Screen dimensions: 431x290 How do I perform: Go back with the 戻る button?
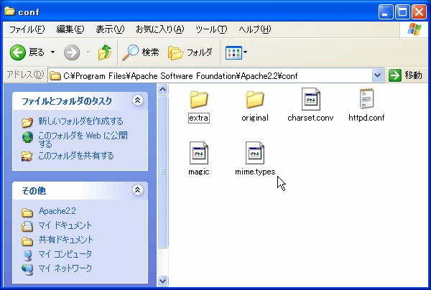[27, 52]
